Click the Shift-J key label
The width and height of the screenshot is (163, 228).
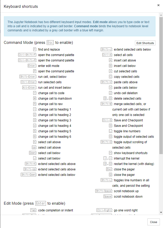coord(106,49)
